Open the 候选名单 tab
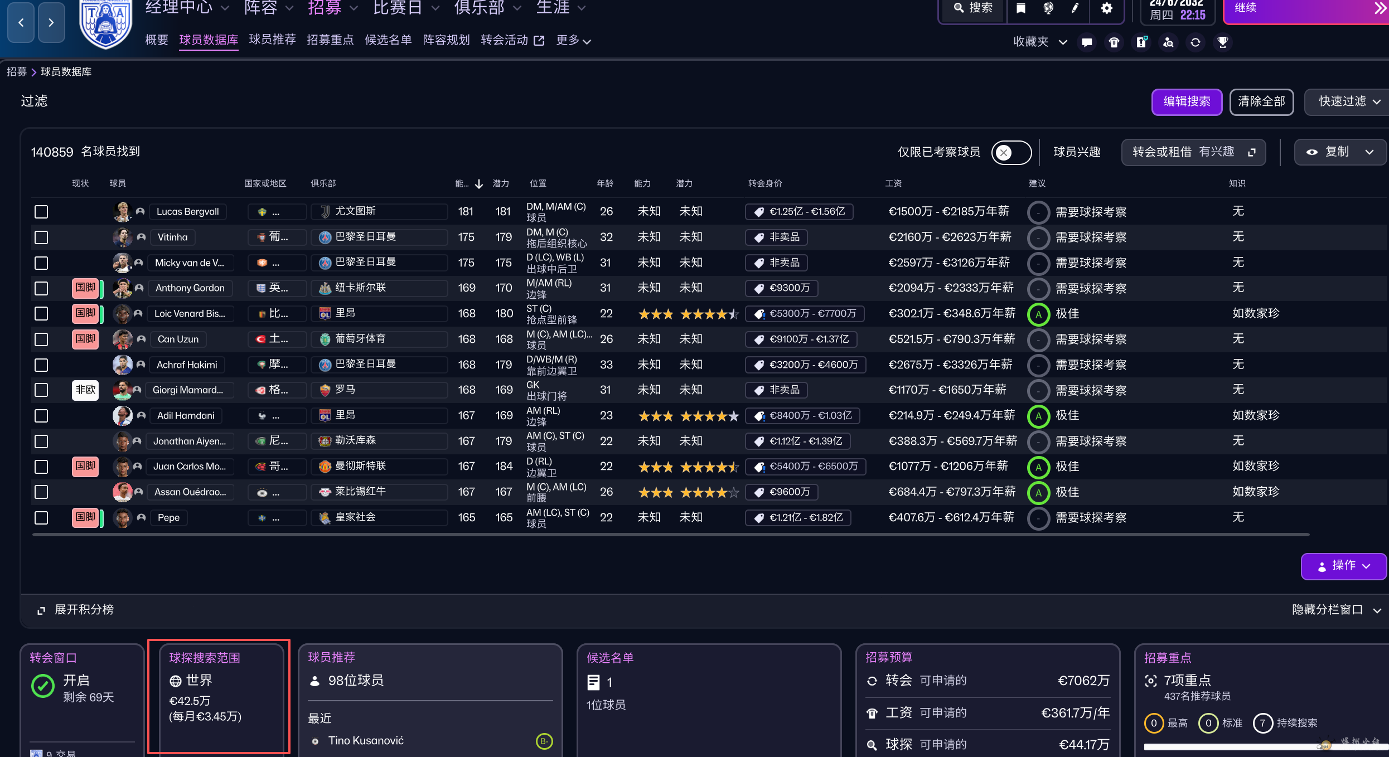This screenshot has width=1389, height=757. click(388, 40)
